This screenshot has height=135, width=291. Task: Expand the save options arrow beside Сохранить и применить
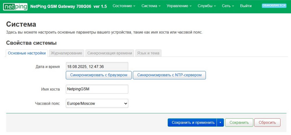click(220, 123)
